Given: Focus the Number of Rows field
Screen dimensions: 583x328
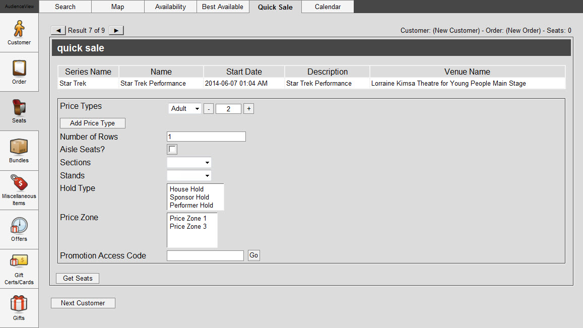Looking at the screenshot, I should (x=207, y=137).
